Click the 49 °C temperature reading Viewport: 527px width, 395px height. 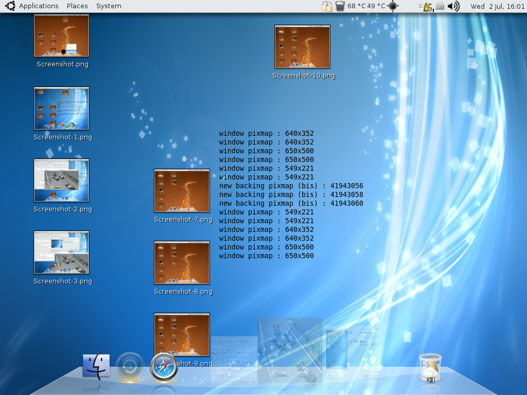pos(376,6)
